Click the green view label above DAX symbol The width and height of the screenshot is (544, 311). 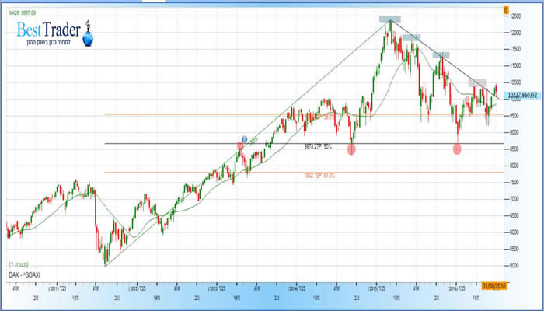click(18, 265)
